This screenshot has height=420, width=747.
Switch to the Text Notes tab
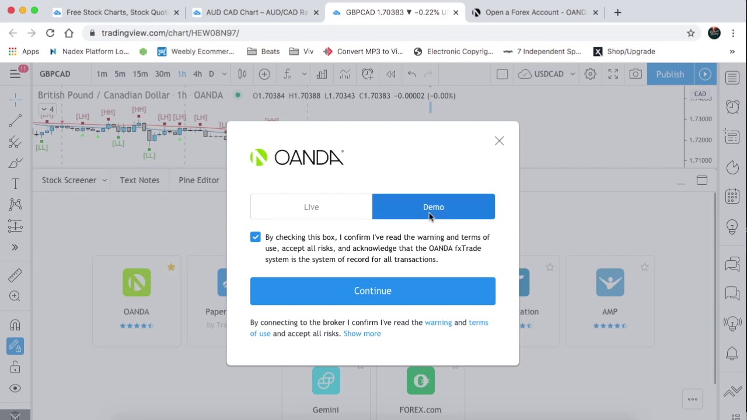click(139, 180)
